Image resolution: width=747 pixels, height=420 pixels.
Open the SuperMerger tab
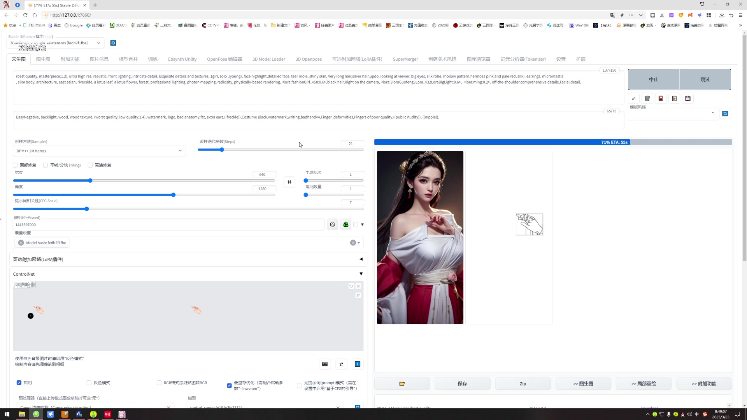pos(405,59)
